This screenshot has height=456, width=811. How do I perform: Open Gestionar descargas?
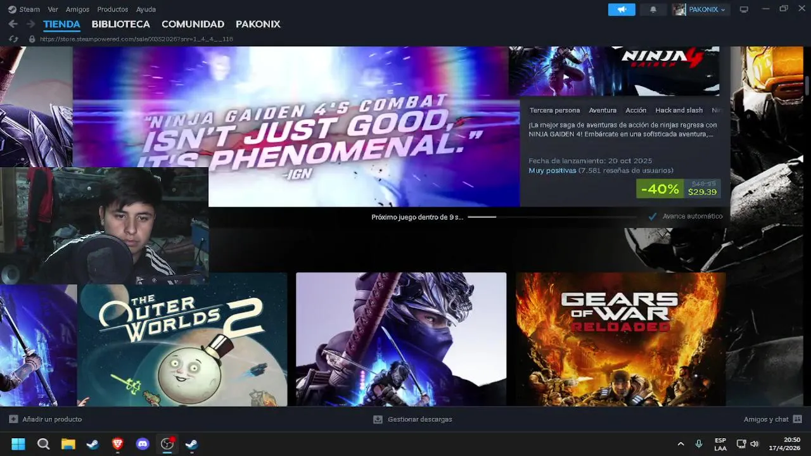(420, 419)
